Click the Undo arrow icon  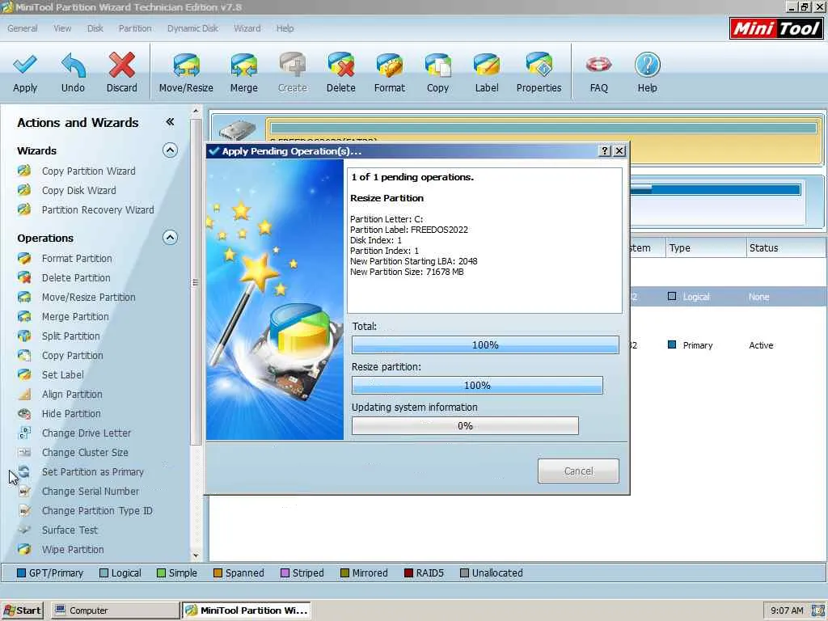[73, 65]
